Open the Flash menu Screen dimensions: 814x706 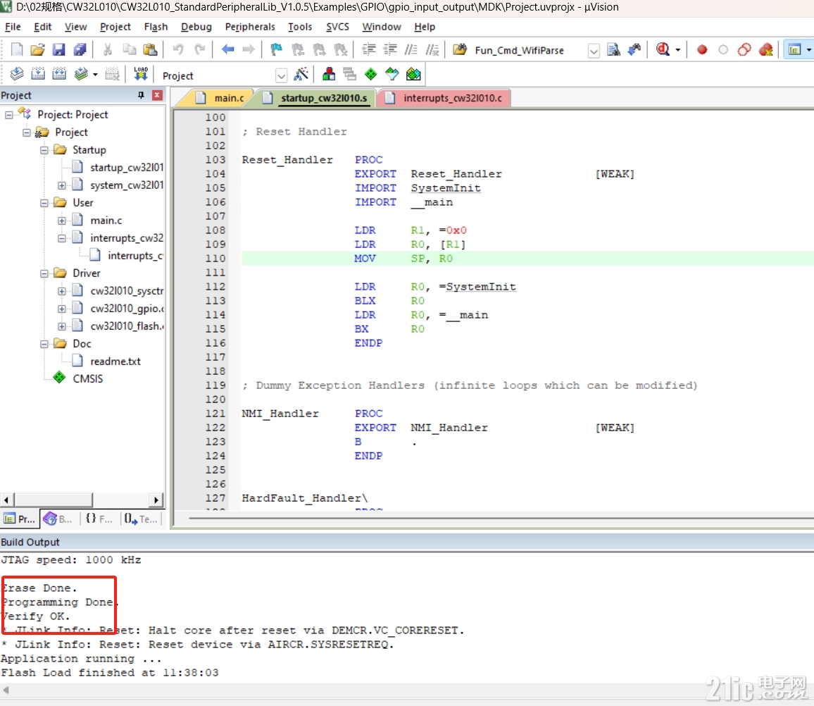click(x=156, y=27)
